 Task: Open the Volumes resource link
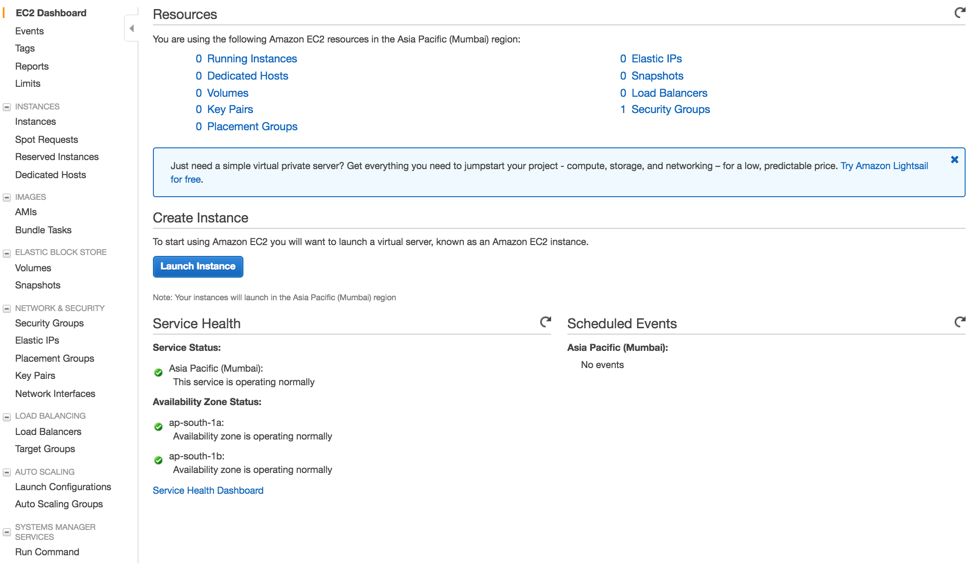click(x=228, y=93)
